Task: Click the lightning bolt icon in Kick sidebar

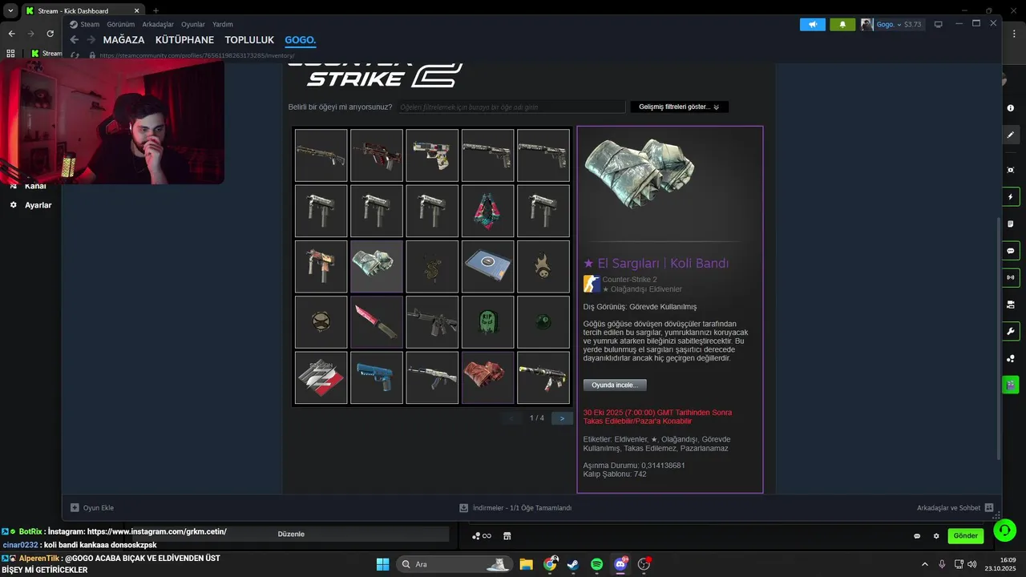Action: (x=1011, y=197)
